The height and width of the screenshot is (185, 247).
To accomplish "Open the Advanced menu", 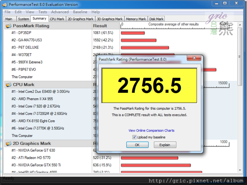I will coord(60,12).
